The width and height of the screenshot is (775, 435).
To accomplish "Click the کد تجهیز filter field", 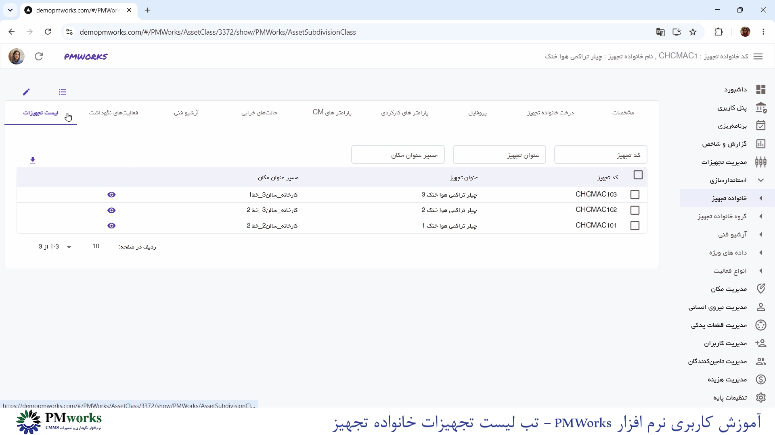I will point(601,155).
